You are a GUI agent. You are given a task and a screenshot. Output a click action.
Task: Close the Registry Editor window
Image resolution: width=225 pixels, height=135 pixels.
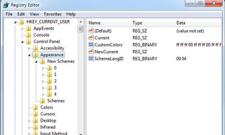214,3
